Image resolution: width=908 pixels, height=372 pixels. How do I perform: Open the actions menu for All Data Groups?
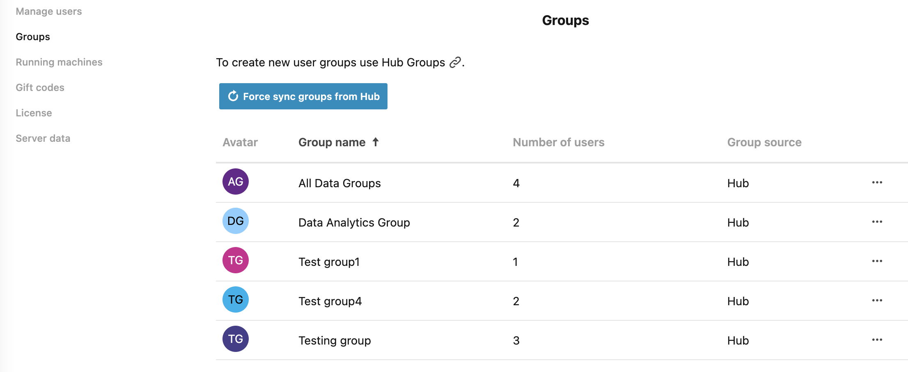(x=877, y=182)
